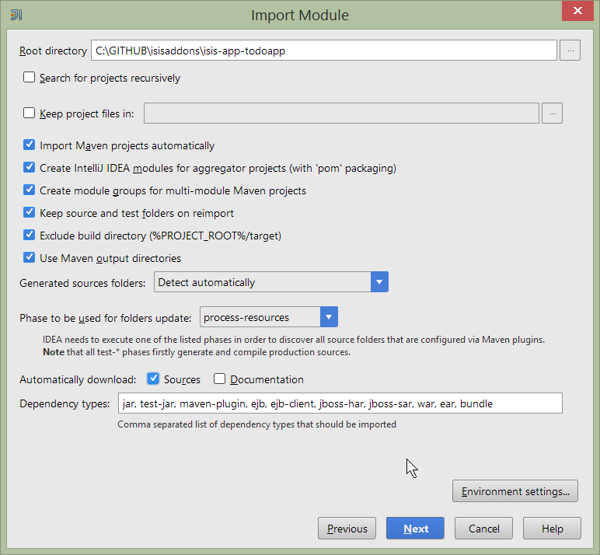The width and height of the screenshot is (600, 555).
Task: Go back with the Previous button
Action: point(347,529)
